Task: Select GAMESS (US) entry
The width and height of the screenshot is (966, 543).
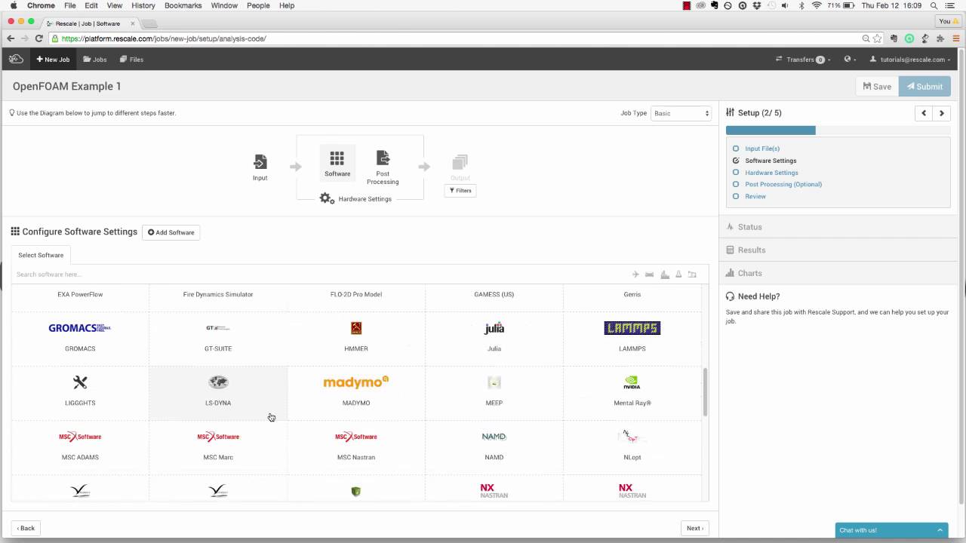Action: (x=494, y=294)
